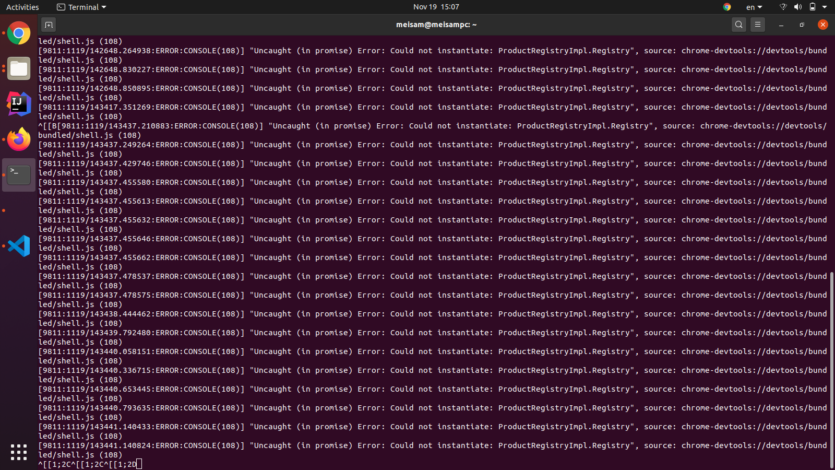The image size is (835, 470).
Task: Open the terminal hamburger menu
Action: 757,25
